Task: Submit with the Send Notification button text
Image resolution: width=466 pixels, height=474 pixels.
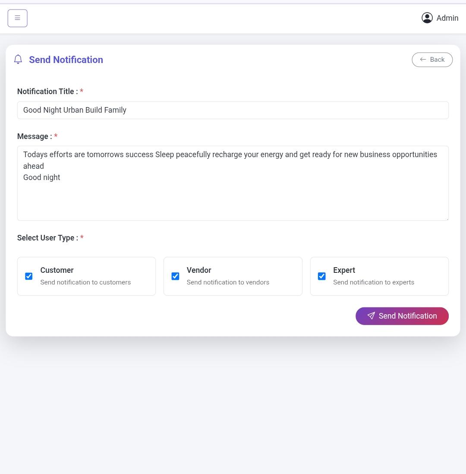Action: 408,316
